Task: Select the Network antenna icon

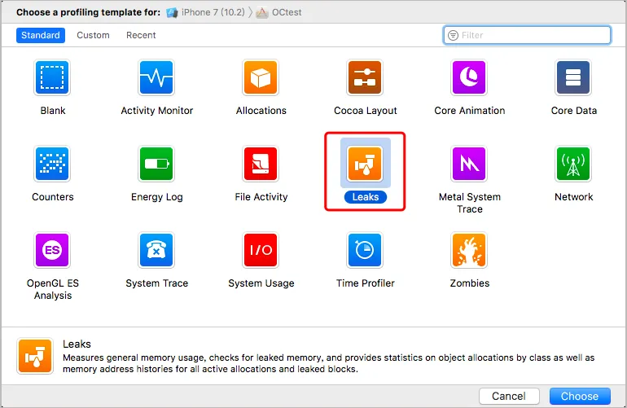Action: pos(573,164)
